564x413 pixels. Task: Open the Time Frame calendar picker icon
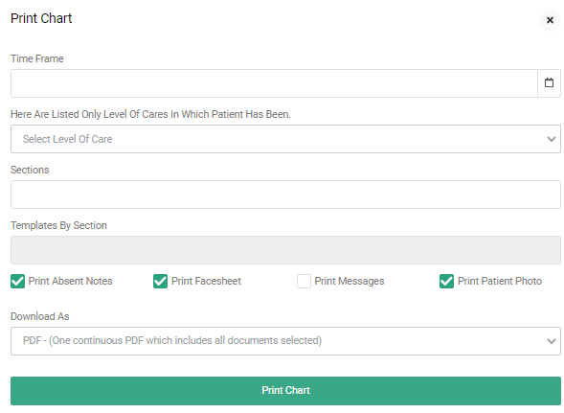[549, 83]
